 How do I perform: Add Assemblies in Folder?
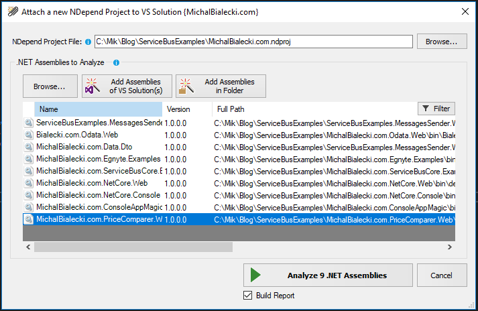(x=221, y=86)
